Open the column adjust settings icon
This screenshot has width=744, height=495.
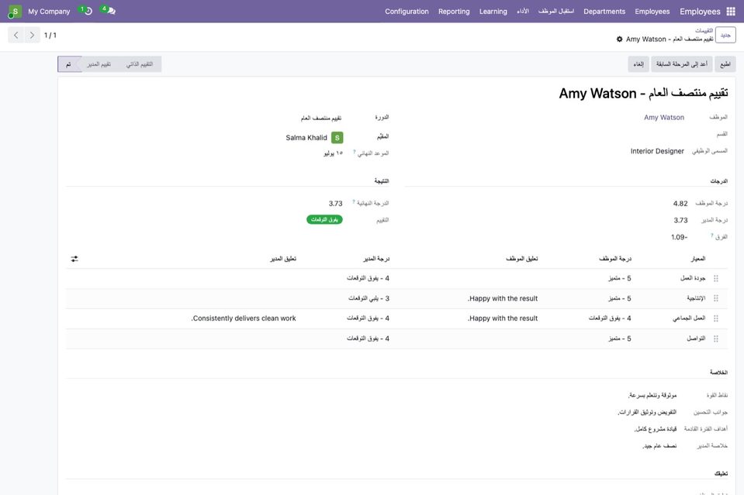click(74, 259)
